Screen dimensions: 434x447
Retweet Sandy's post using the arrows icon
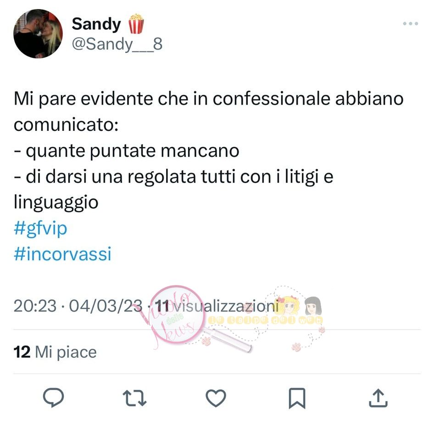tap(134, 398)
